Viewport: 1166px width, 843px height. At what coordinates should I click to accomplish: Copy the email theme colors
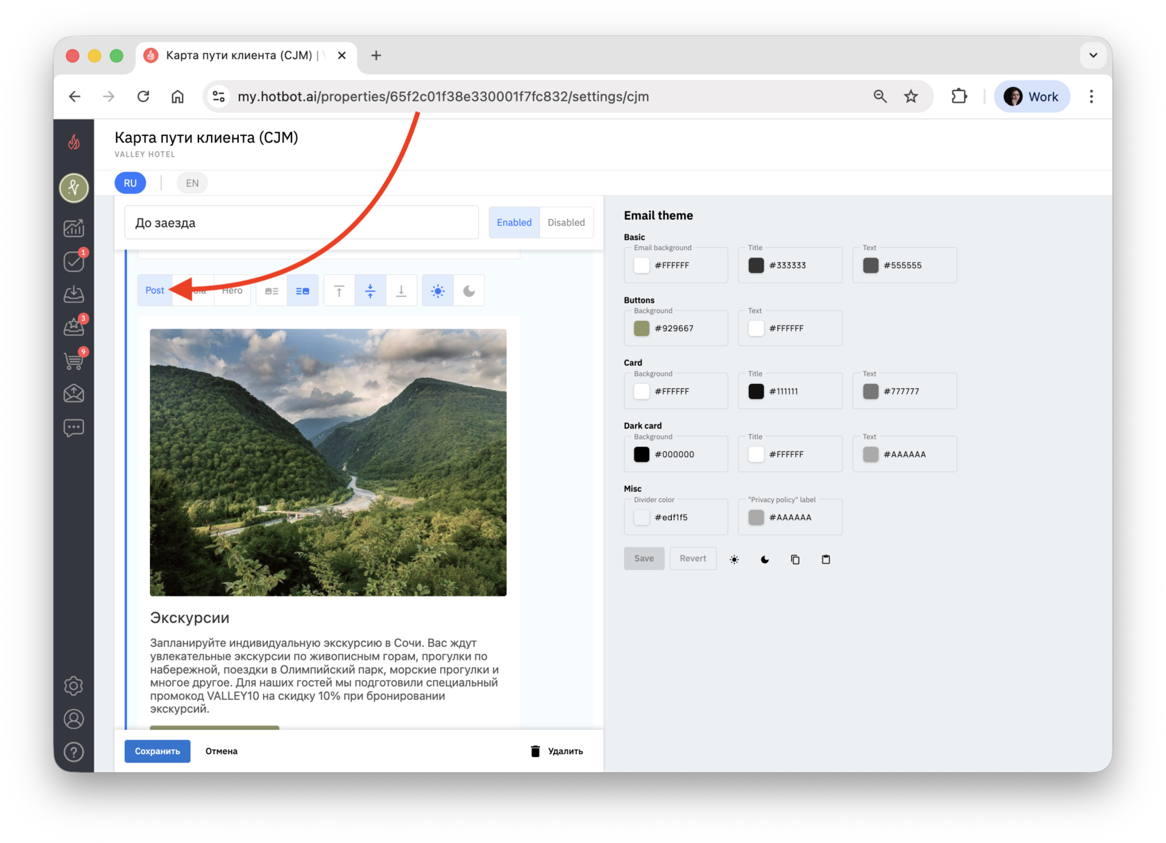(x=795, y=559)
